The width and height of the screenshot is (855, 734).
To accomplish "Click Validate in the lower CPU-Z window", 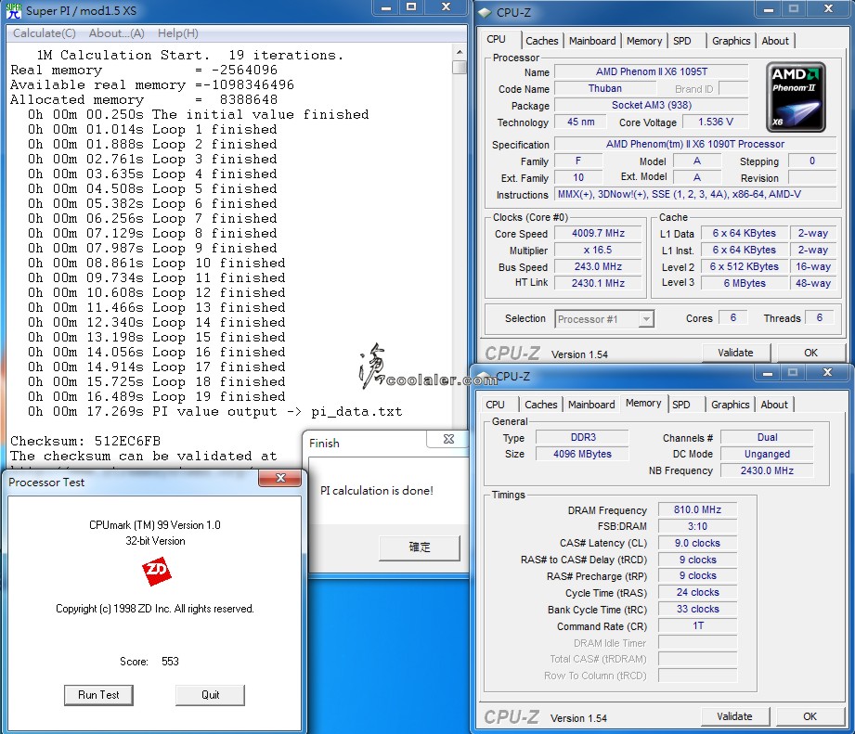I will point(734,716).
